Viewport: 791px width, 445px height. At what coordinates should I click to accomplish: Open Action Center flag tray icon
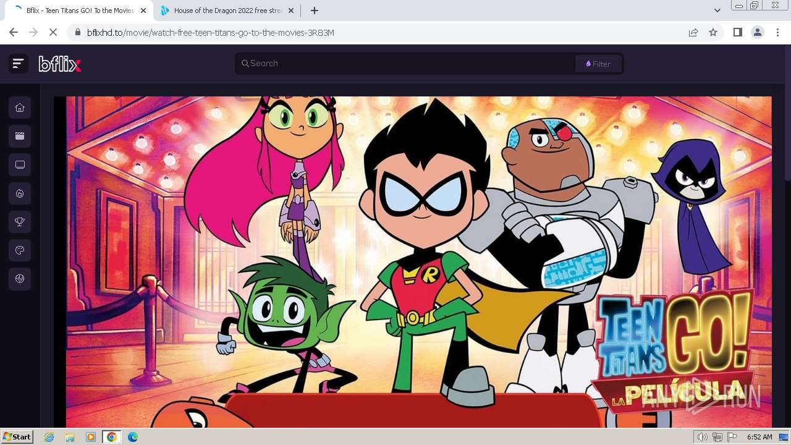[x=732, y=437]
